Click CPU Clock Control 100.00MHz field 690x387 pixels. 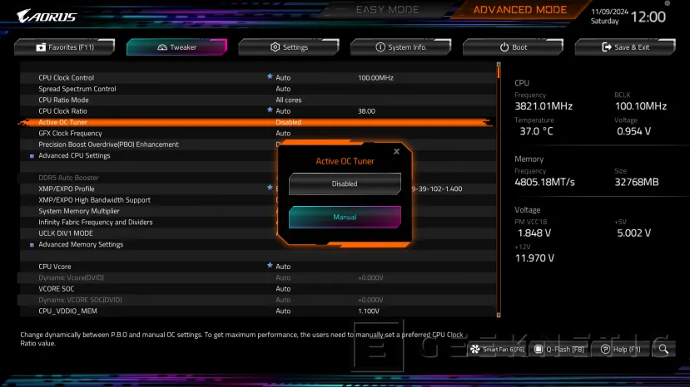[x=375, y=78]
